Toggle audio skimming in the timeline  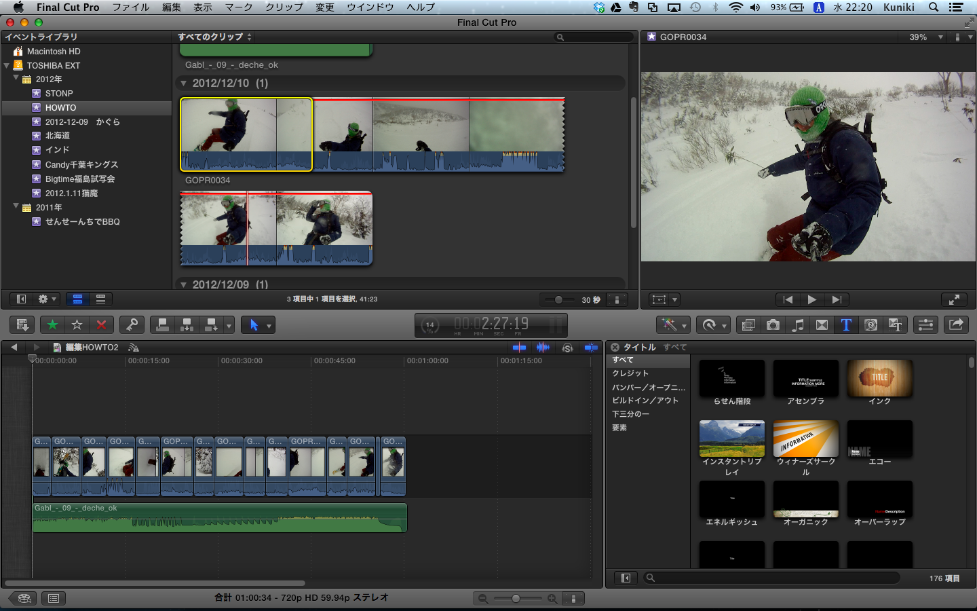pyautogui.click(x=543, y=347)
